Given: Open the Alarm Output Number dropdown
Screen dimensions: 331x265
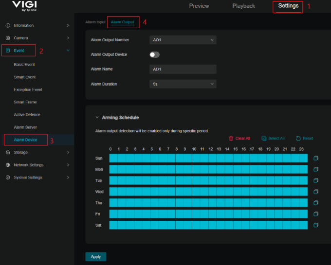Looking at the screenshot, I should (183, 40).
